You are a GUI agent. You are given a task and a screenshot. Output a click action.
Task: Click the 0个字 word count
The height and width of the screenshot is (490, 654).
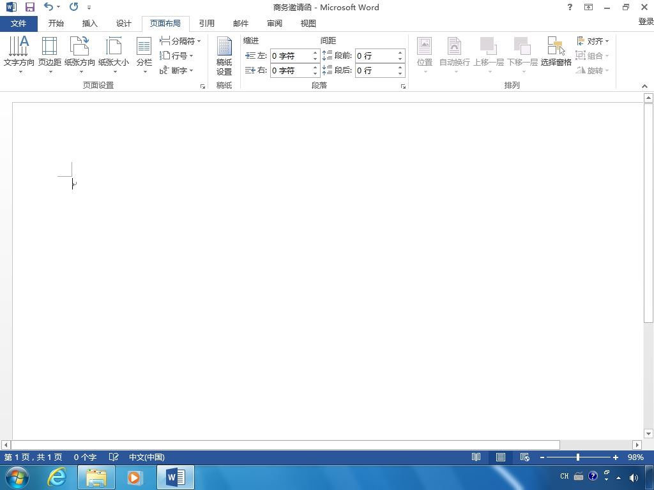click(85, 457)
